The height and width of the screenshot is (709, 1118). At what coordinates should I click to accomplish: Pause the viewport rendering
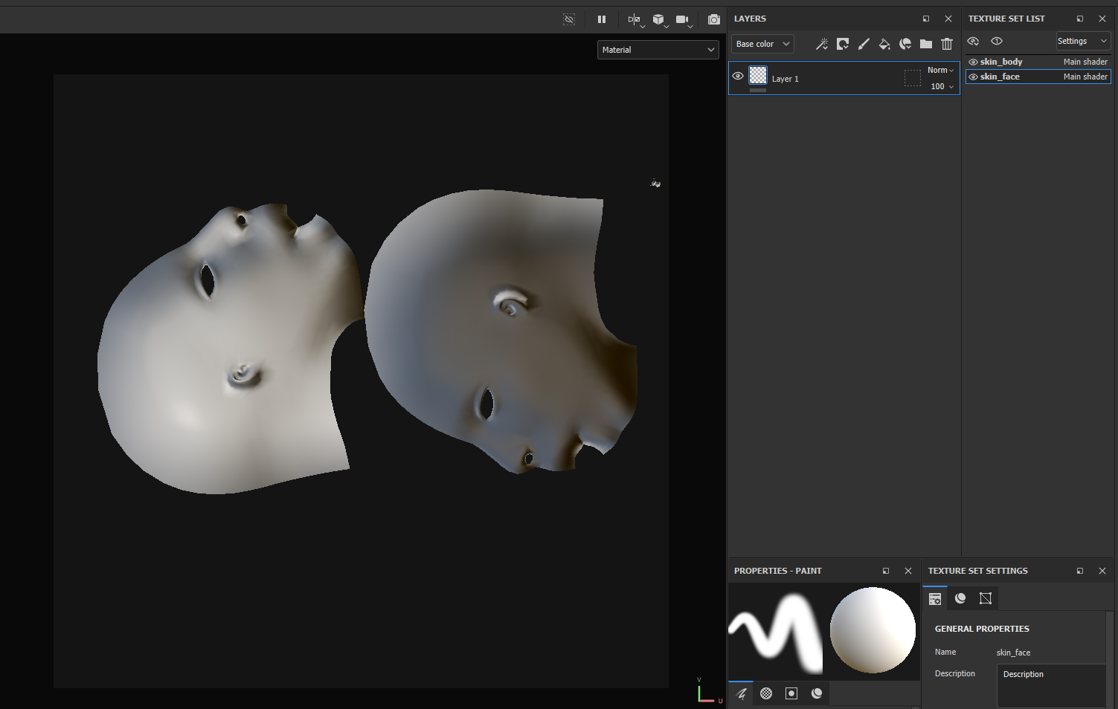[x=602, y=19]
